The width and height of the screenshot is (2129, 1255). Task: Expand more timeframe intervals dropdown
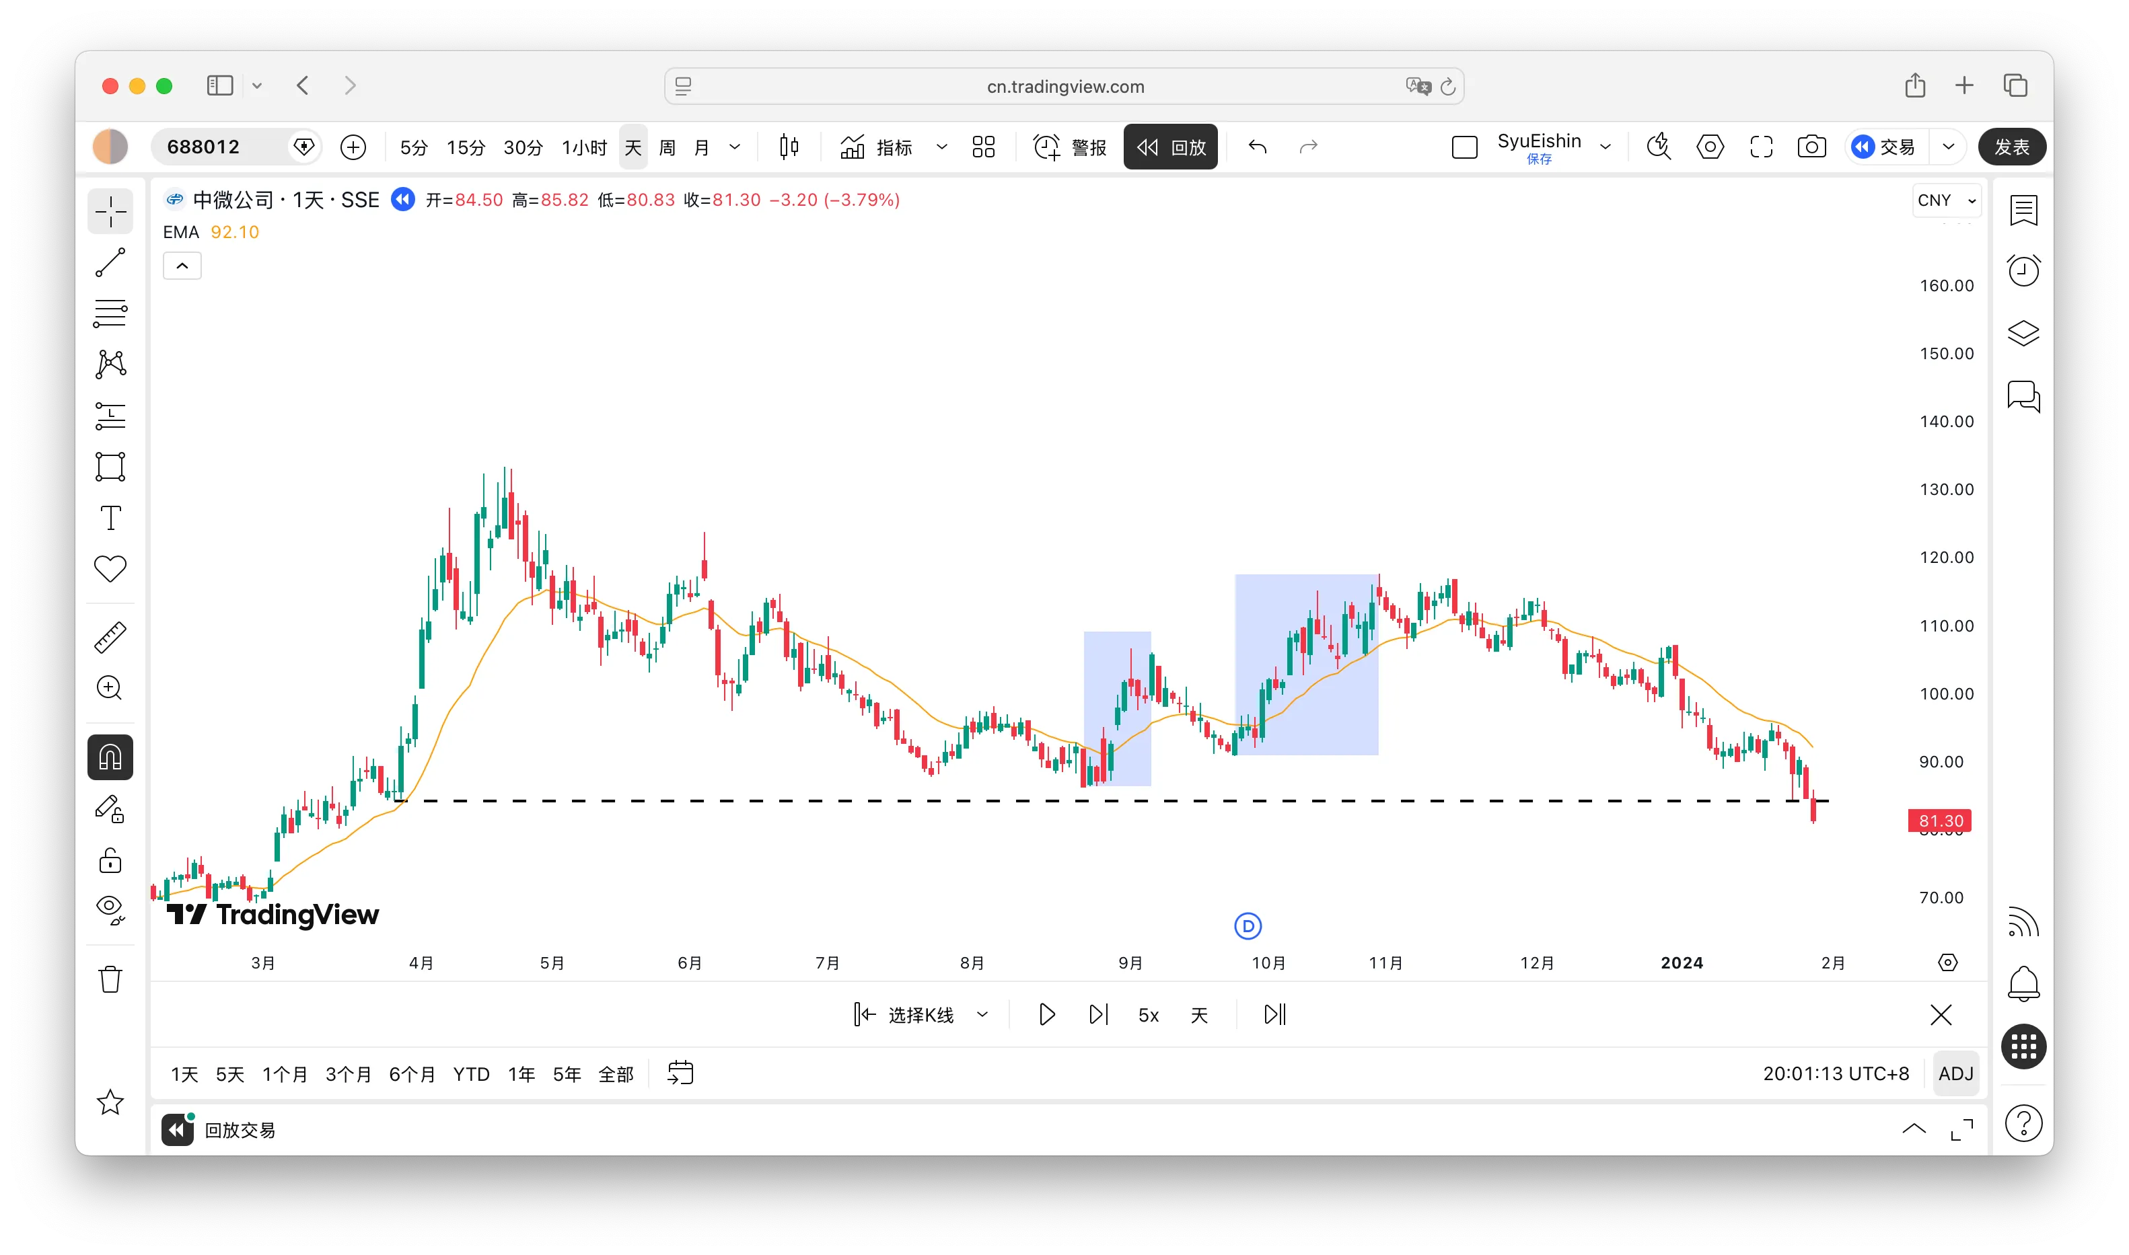[x=735, y=147]
